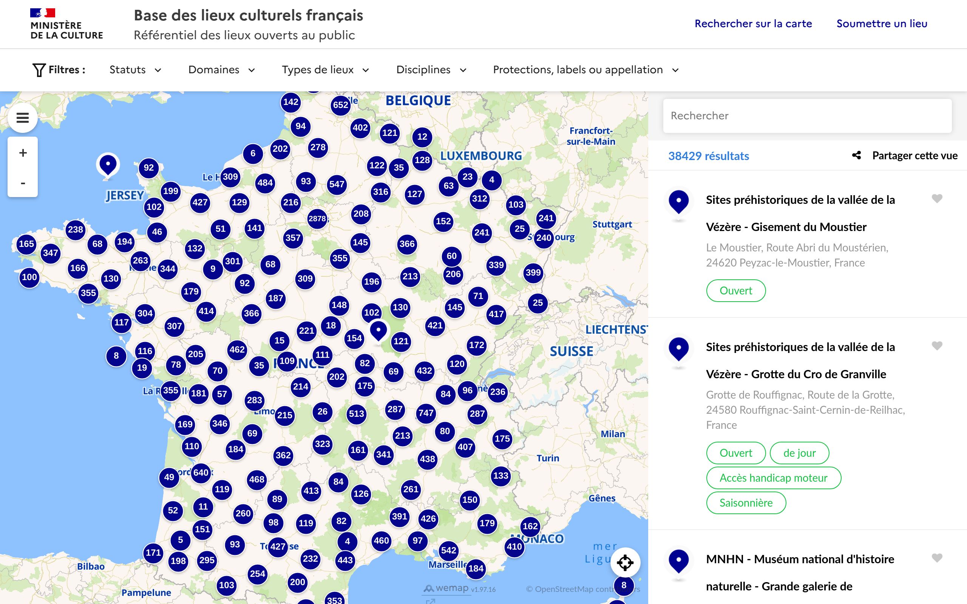Open Soumettre un lieu link
Viewport: 967px width, 604px height.
882,23
